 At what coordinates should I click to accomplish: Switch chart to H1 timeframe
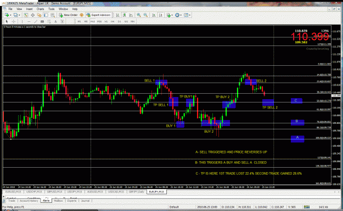coord(106,21)
